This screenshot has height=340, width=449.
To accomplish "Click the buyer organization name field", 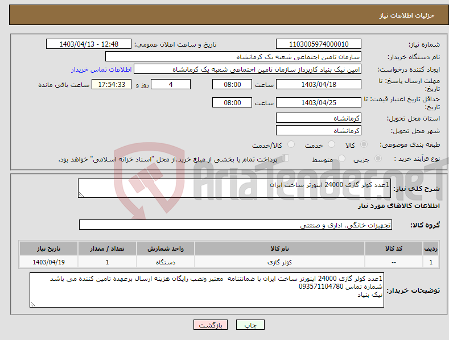I will click(x=233, y=57).
